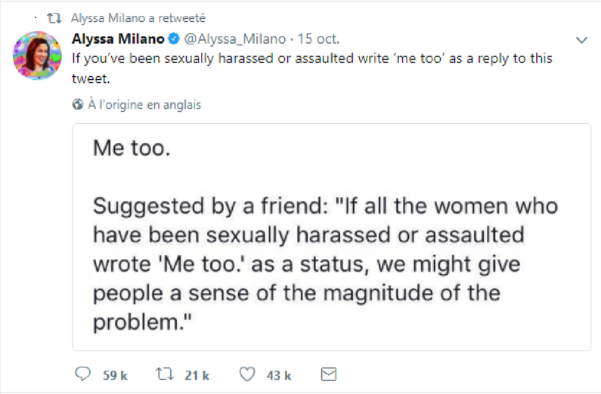Click the globe icon by the translation note
The height and width of the screenshot is (394, 601).
coord(77,104)
